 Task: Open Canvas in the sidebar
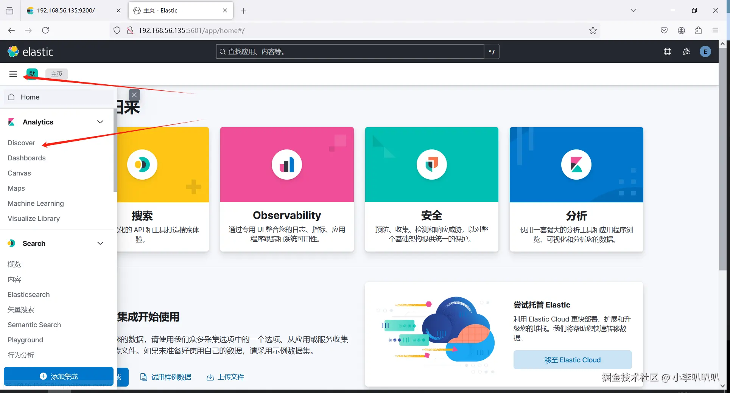[x=19, y=173]
